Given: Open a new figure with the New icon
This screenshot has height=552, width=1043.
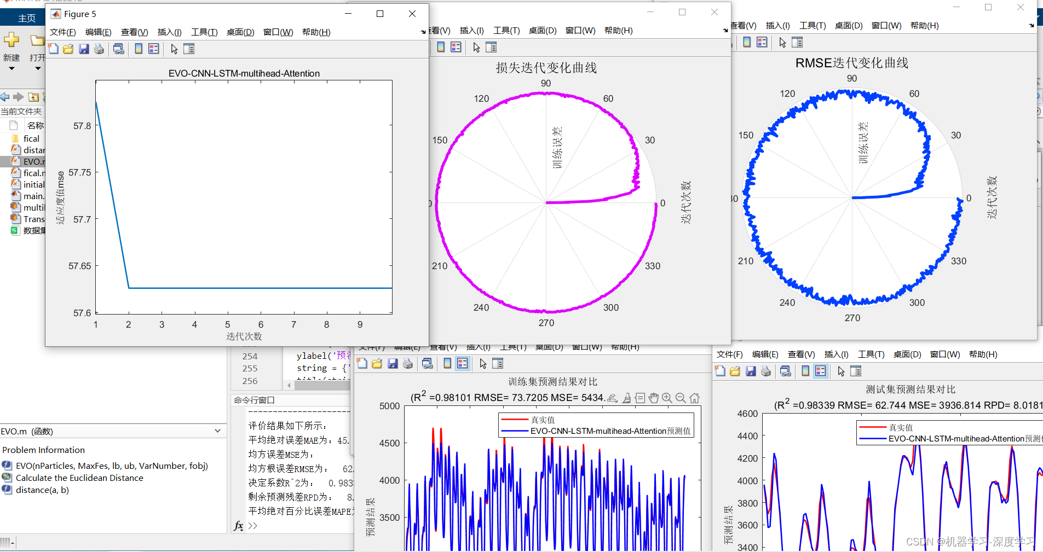Looking at the screenshot, I should click(x=54, y=49).
